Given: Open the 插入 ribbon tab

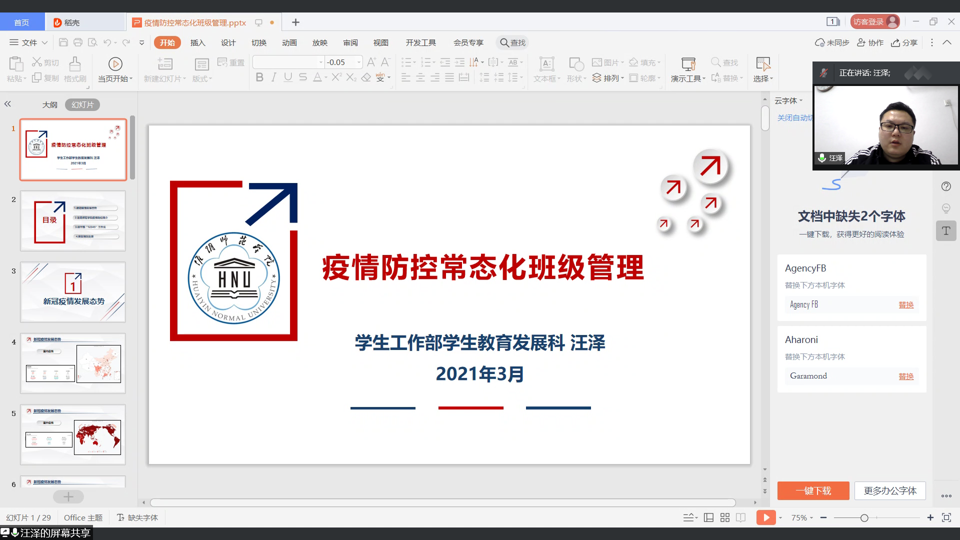Looking at the screenshot, I should (x=198, y=42).
